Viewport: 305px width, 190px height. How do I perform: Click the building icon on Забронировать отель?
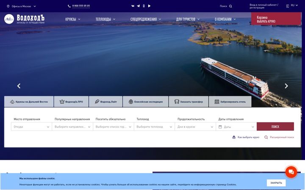[217, 102]
